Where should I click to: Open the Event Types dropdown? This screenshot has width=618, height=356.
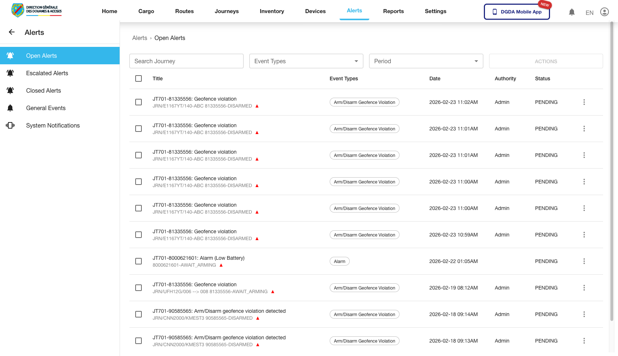[x=306, y=61]
